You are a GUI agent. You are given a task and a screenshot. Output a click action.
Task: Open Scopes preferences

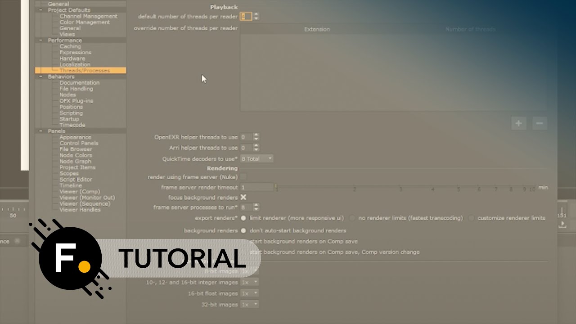point(69,173)
